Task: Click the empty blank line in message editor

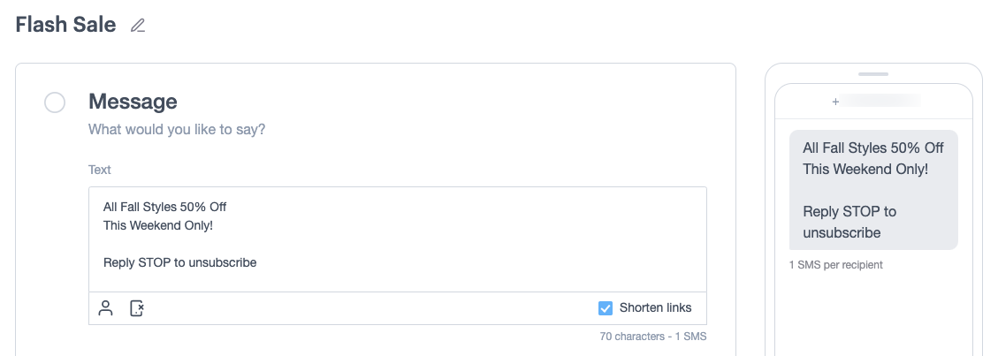Action: tap(265, 244)
